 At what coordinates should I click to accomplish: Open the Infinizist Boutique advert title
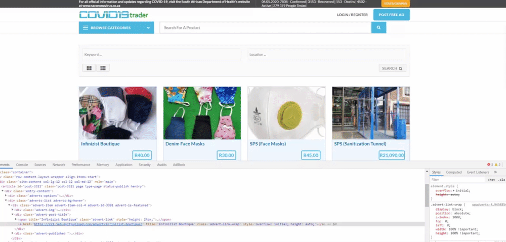(x=100, y=144)
